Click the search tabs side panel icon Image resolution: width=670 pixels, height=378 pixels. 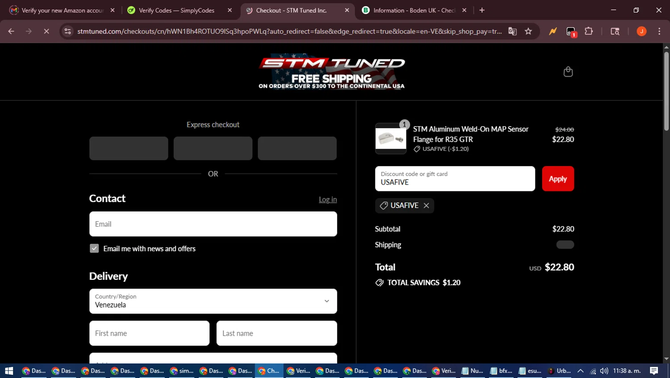[615, 31]
